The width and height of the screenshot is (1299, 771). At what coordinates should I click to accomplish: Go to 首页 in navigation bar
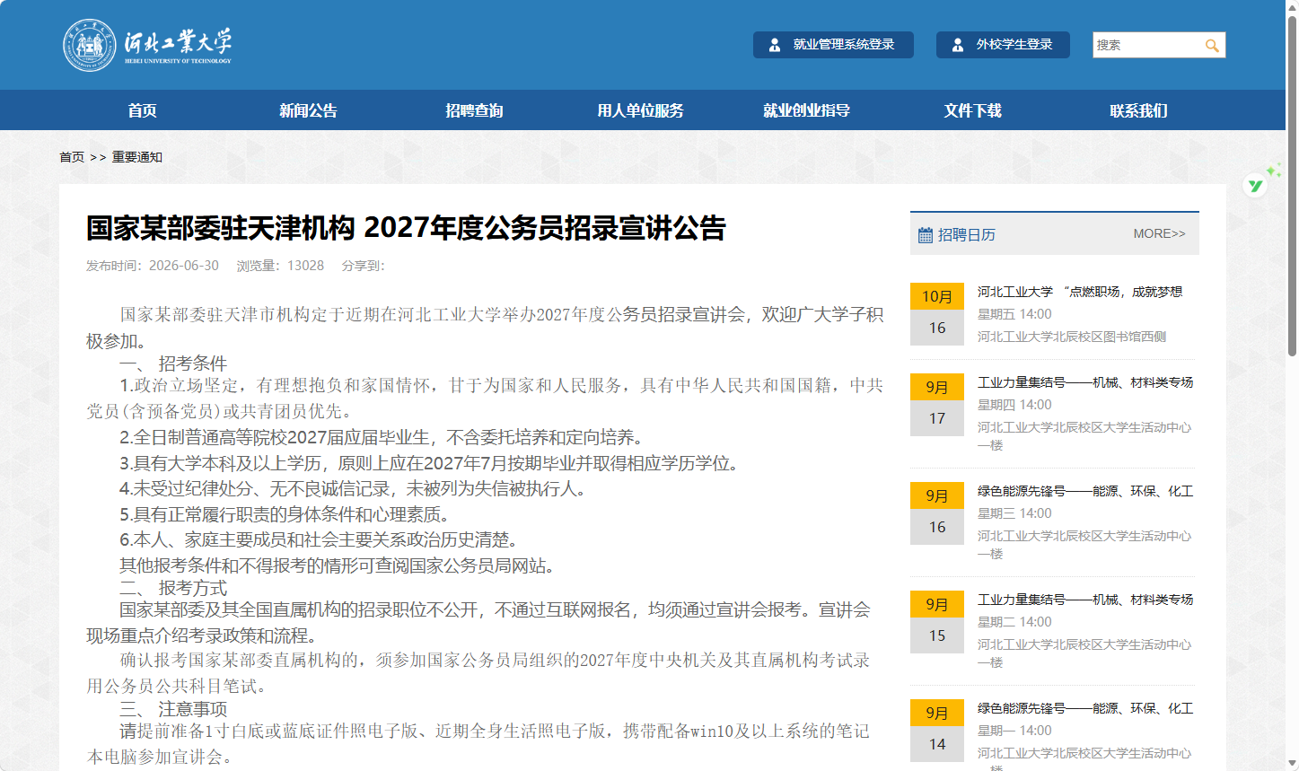[x=142, y=110]
